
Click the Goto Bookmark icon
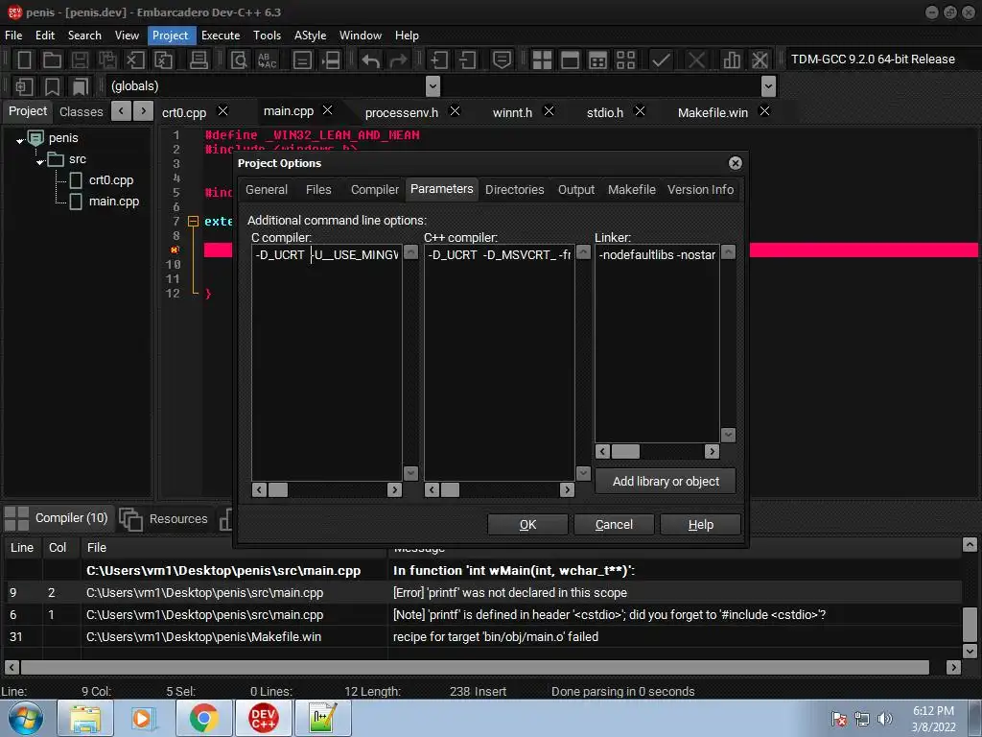pyautogui.click(x=81, y=86)
